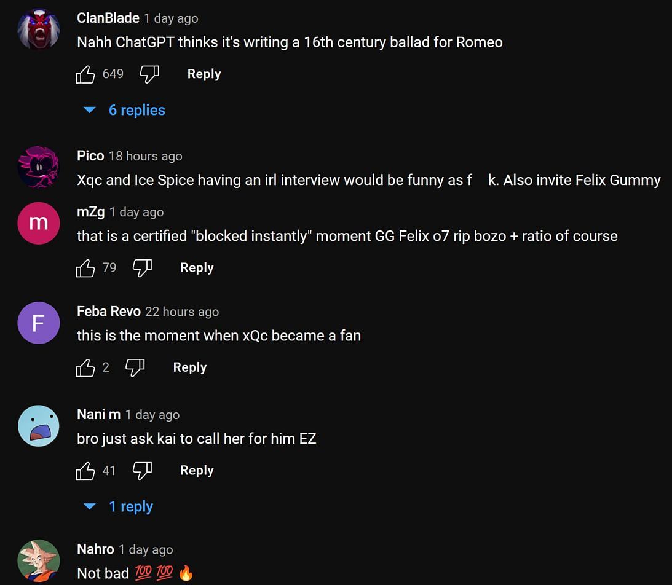Dislike Feba Revo's comment
The image size is (672, 585).
[x=135, y=367]
